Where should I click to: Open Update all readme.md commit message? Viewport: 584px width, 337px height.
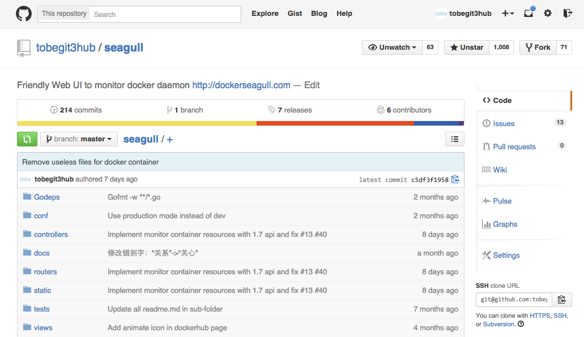click(165, 309)
